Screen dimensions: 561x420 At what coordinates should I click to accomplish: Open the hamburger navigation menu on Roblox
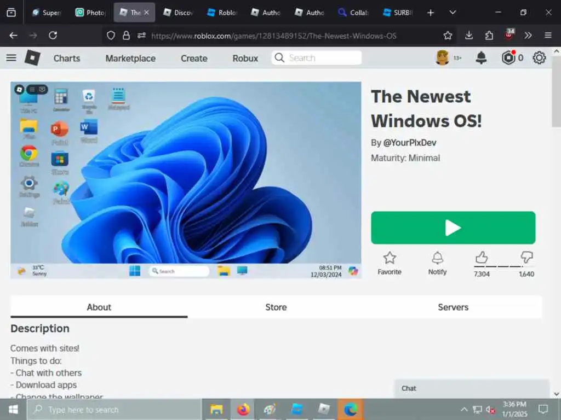click(11, 58)
